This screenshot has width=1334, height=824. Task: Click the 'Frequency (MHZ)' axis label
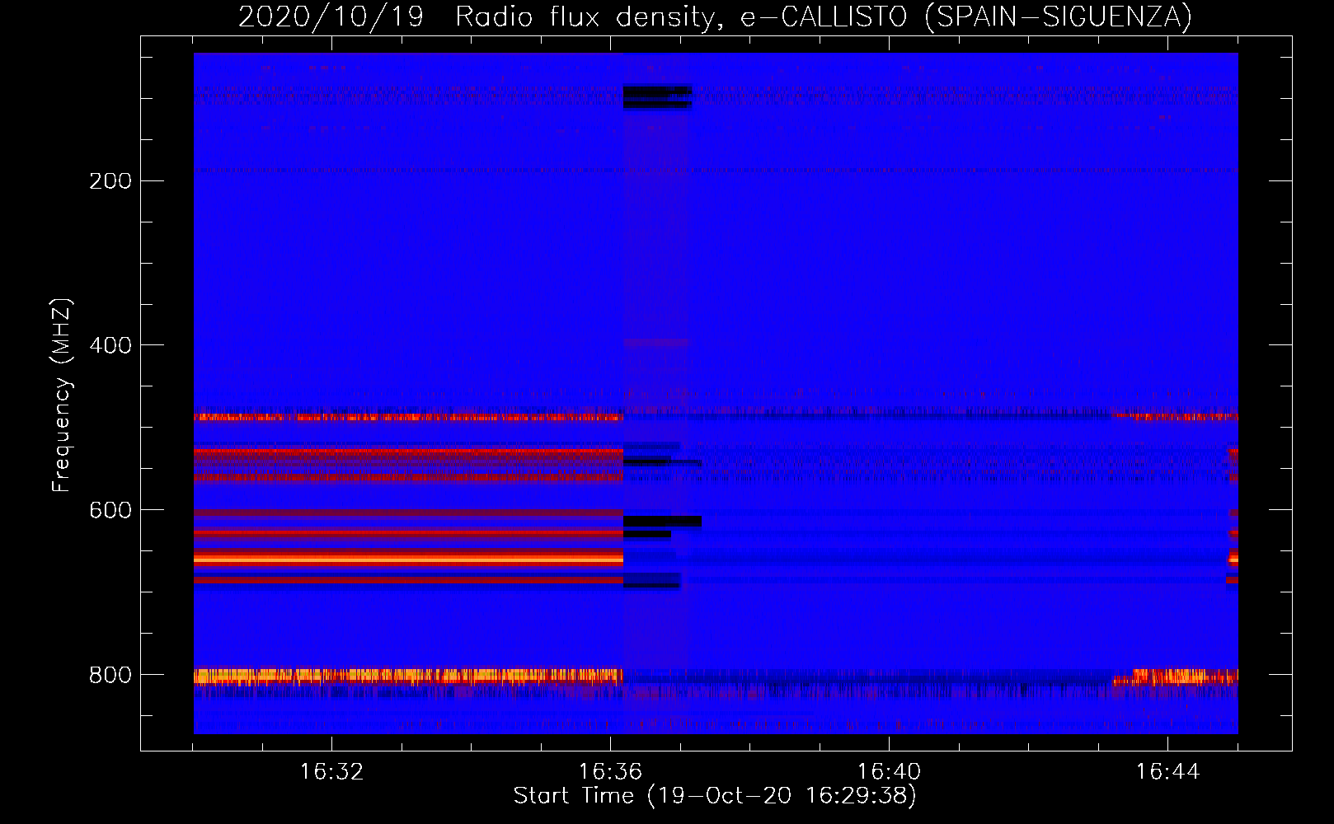tap(61, 396)
